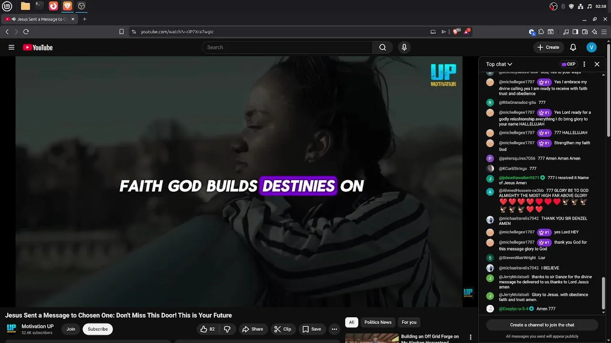Click the OBS recording tray icon
This screenshot has height=343, width=611.
pyautogui.click(x=554, y=6)
